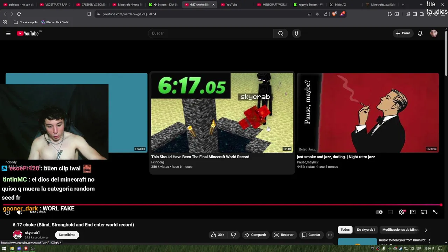
Task: Open 'Nueva carpeta' bookmark folder
Action: pos(26,22)
